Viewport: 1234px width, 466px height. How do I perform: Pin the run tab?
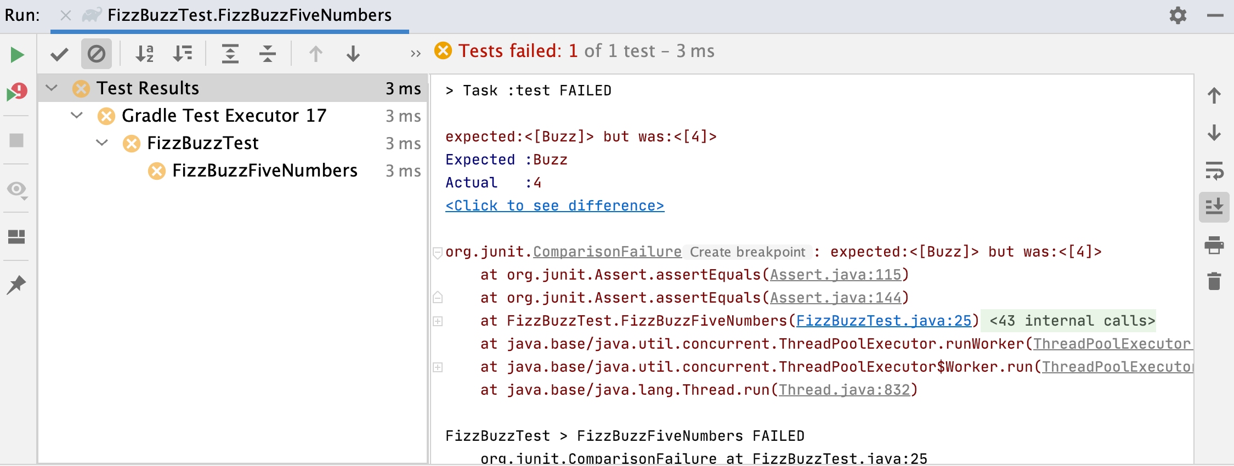[x=16, y=285]
